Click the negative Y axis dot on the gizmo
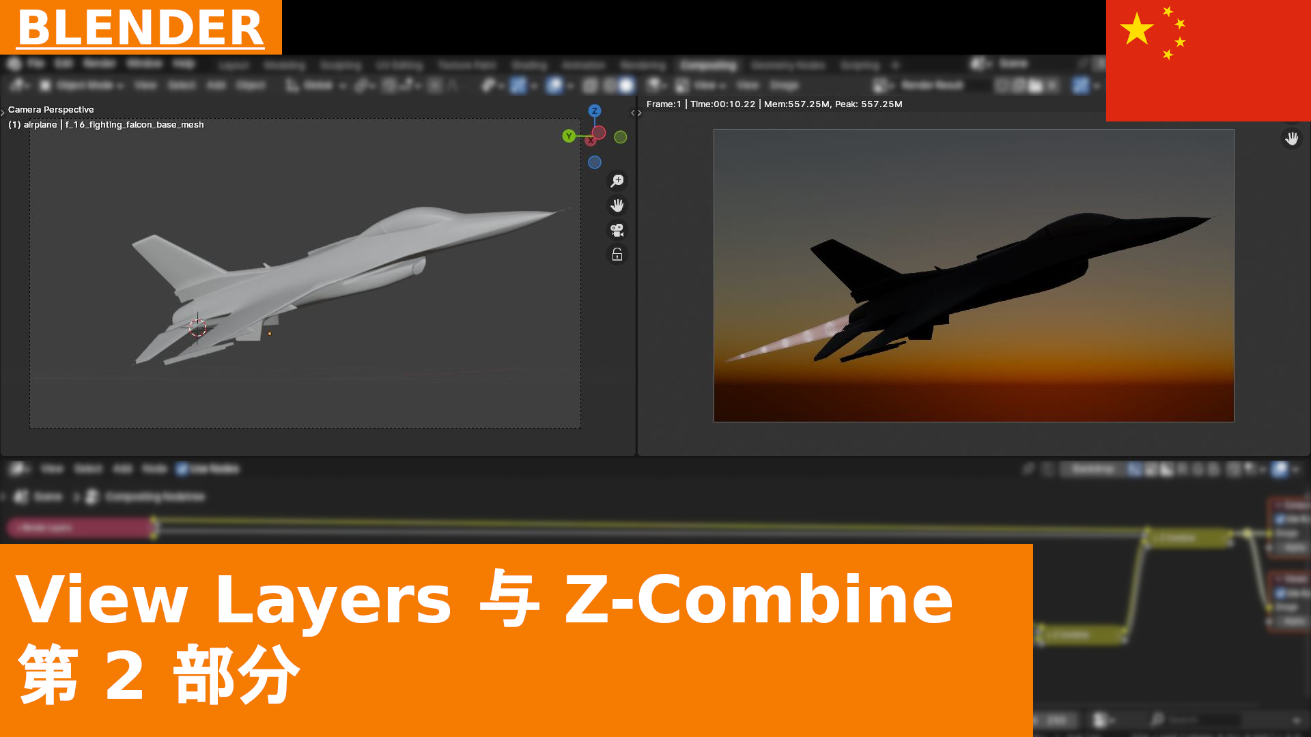Image resolution: width=1311 pixels, height=737 pixels. [621, 137]
